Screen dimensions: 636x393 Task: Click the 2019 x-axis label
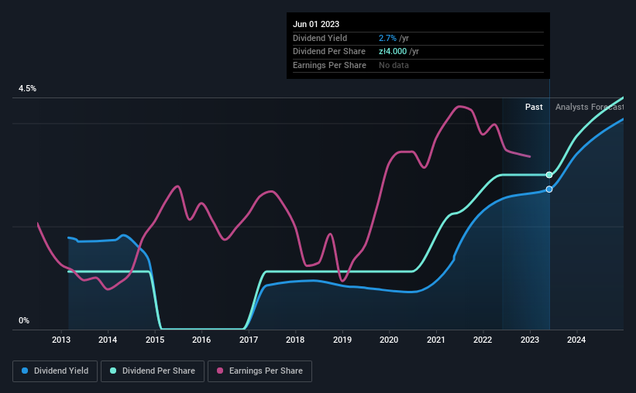[342, 340]
